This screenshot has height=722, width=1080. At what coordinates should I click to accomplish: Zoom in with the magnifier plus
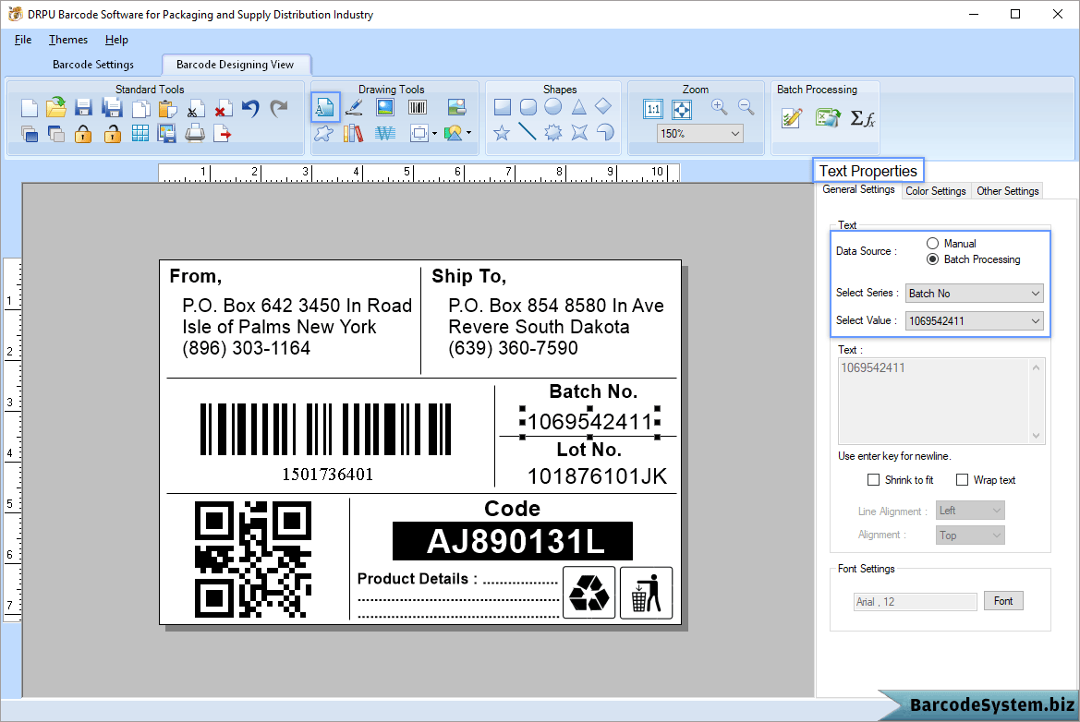[720, 107]
